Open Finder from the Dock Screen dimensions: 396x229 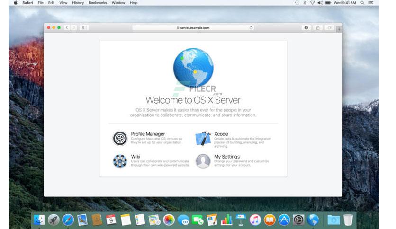[x=39, y=220]
